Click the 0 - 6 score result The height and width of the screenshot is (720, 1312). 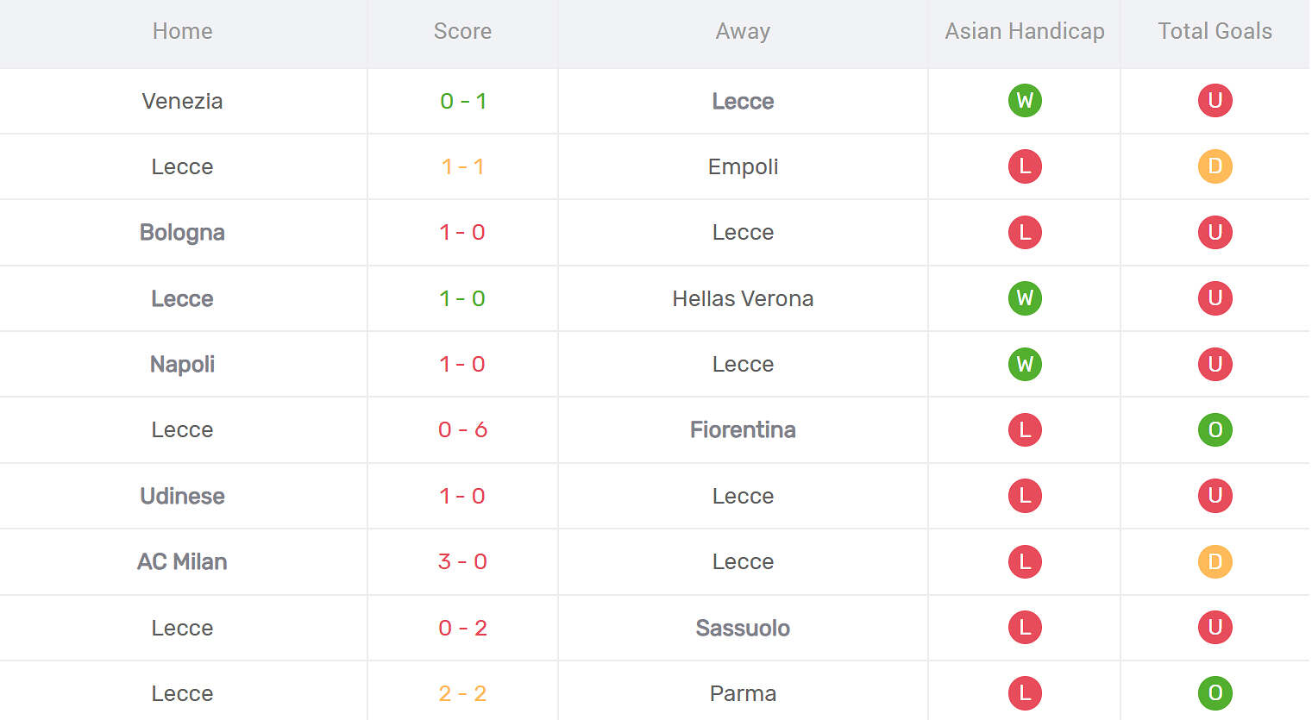coord(462,429)
